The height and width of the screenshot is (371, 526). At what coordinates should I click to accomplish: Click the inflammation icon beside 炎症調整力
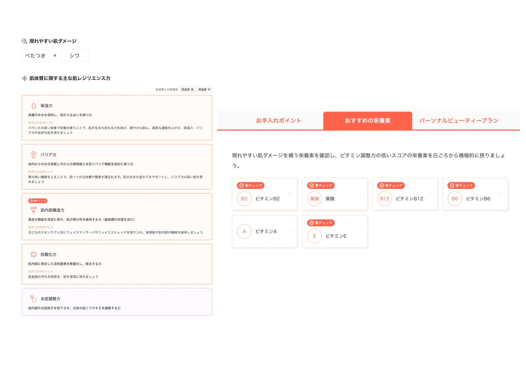click(x=33, y=299)
